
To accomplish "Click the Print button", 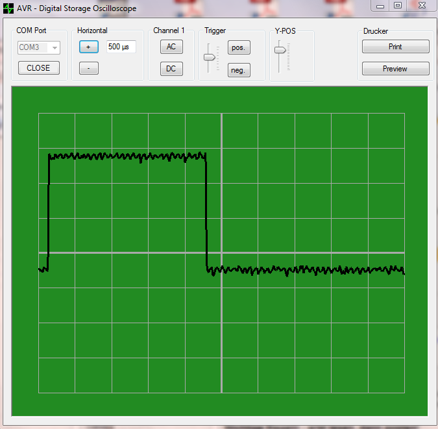I will tap(396, 47).
